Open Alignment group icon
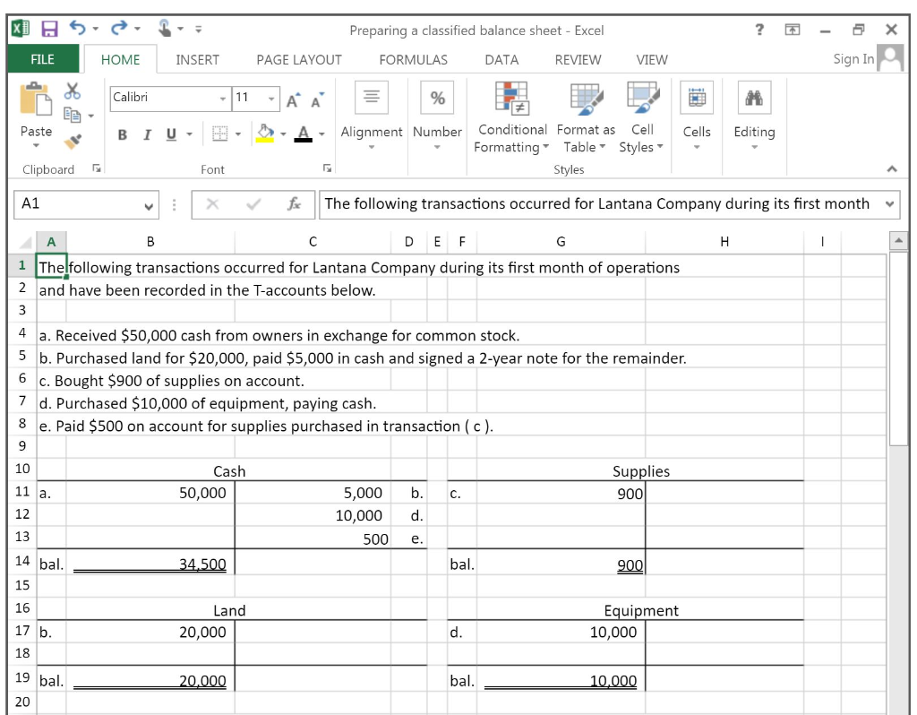The height and width of the screenshot is (715, 917). [x=372, y=97]
